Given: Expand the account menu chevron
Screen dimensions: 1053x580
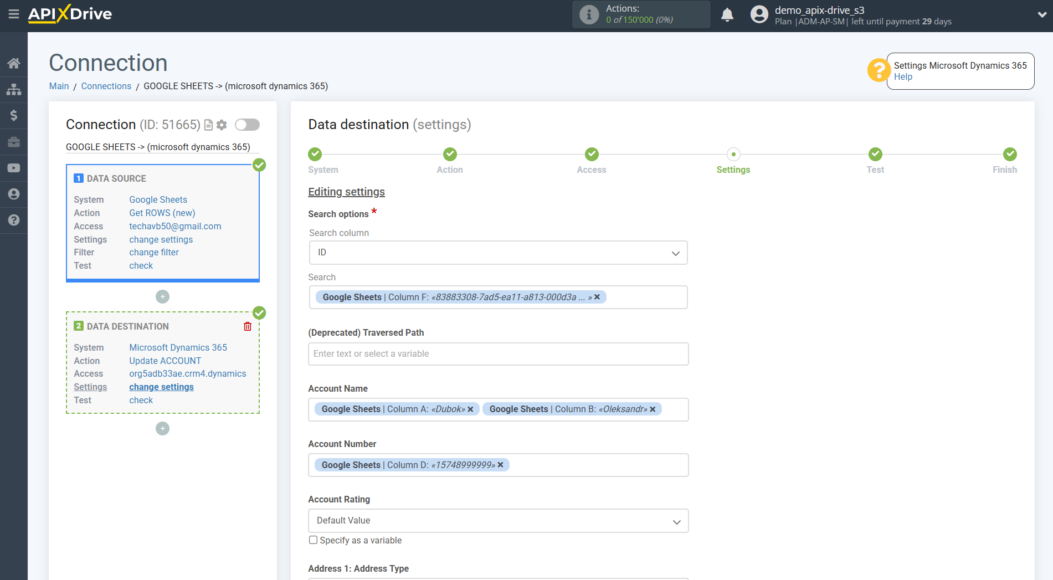Looking at the screenshot, I should (x=1041, y=15).
